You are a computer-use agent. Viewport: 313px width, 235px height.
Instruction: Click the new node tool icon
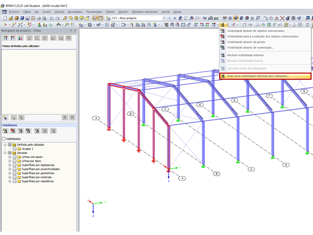tap(5, 25)
